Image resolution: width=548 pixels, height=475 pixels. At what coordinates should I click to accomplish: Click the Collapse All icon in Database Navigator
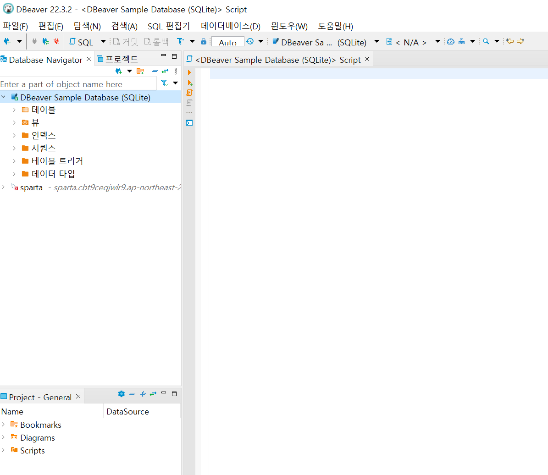(155, 71)
